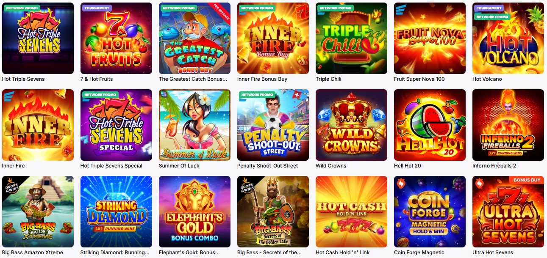Screen dimensions: 547x258
Task: Click the Pre-Release ribbon on The Greatest Catch
Action: coord(220,13)
